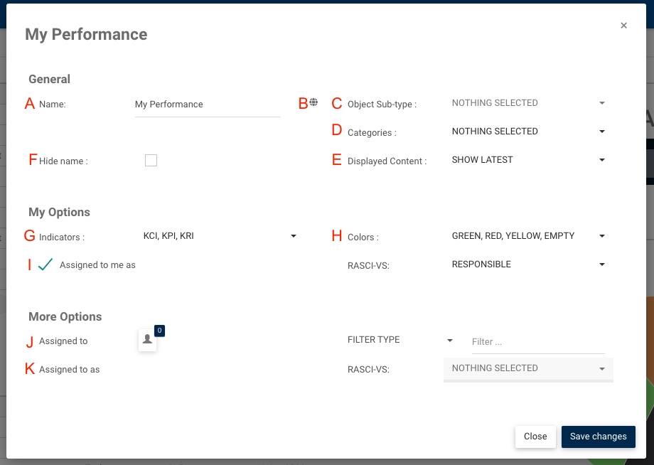
Task: Open the FILTER TYPE dropdown
Action: tap(399, 340)
